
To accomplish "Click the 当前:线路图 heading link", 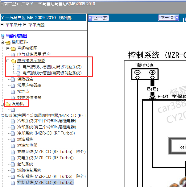I will click(x=17, y=36).
